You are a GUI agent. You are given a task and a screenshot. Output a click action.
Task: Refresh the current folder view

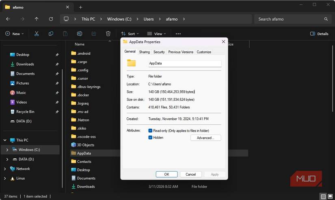(51, 19)
